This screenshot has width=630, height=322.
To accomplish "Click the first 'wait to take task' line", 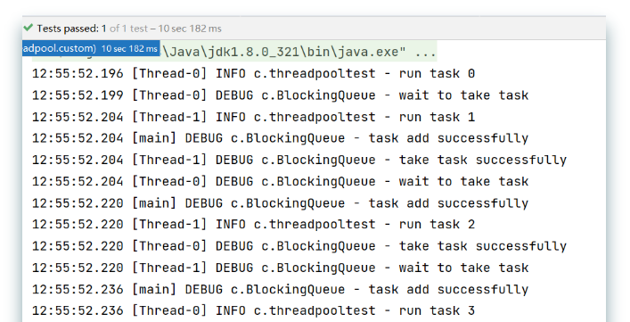I will point(281,95).
